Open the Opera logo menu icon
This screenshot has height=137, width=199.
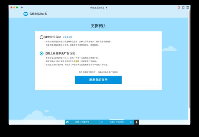179,8
